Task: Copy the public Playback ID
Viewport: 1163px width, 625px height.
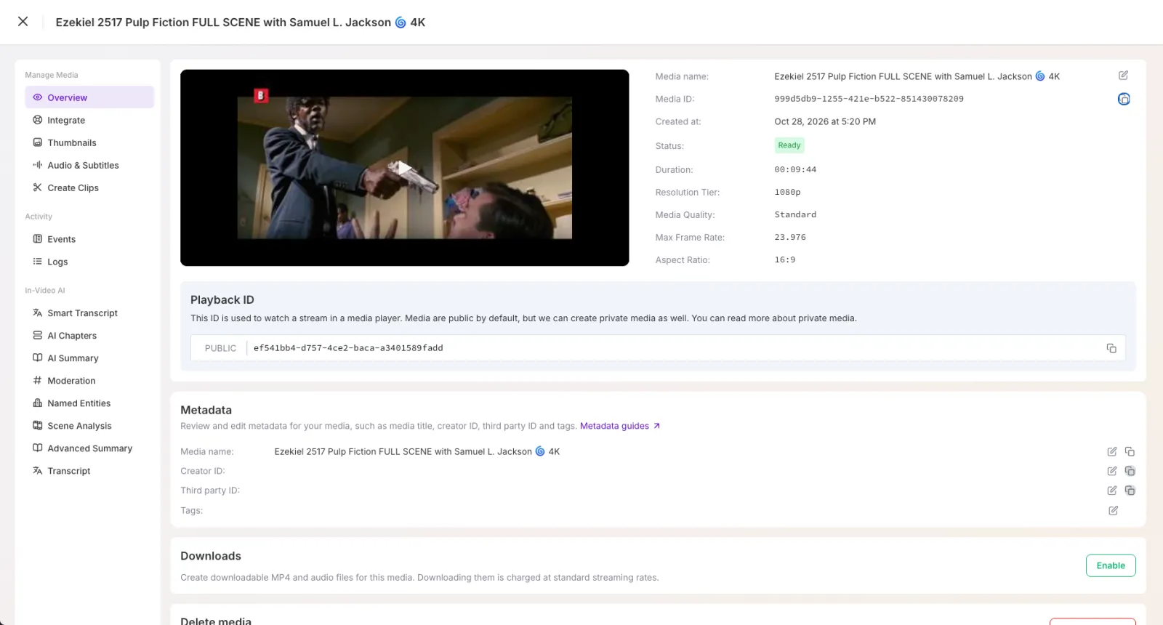Action: [x=1111, y=348]
